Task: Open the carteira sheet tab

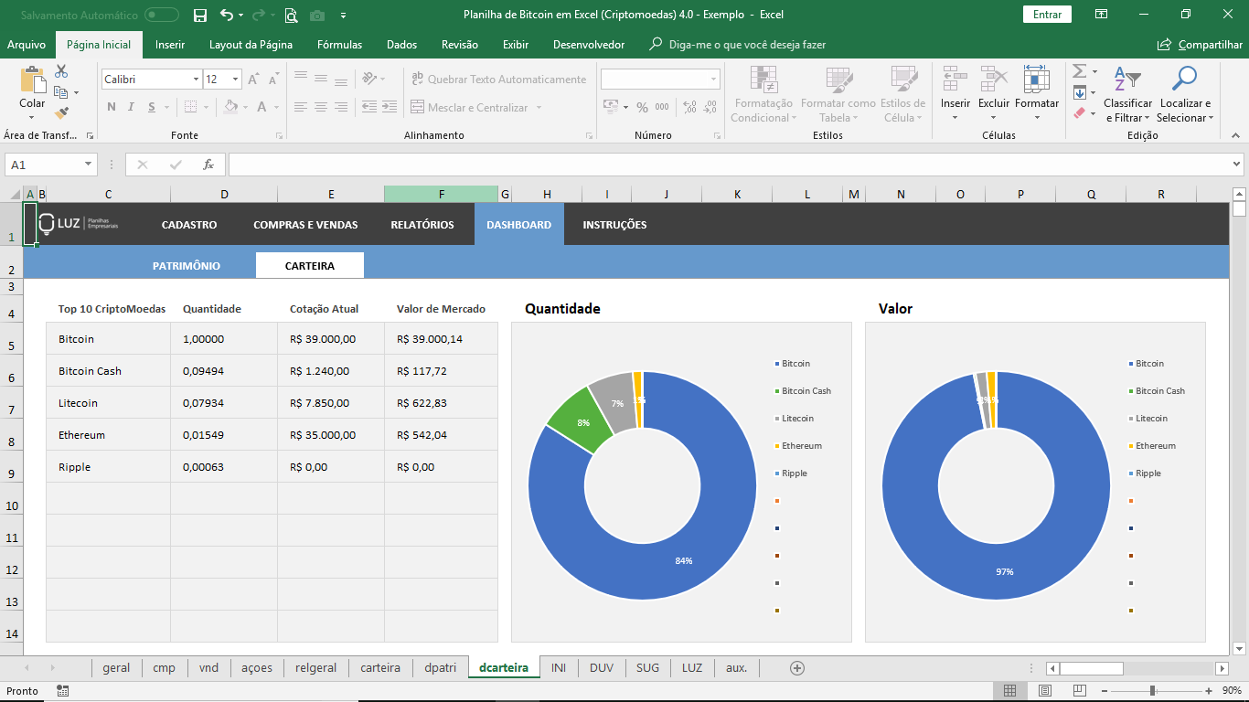Action: [380, 667]
